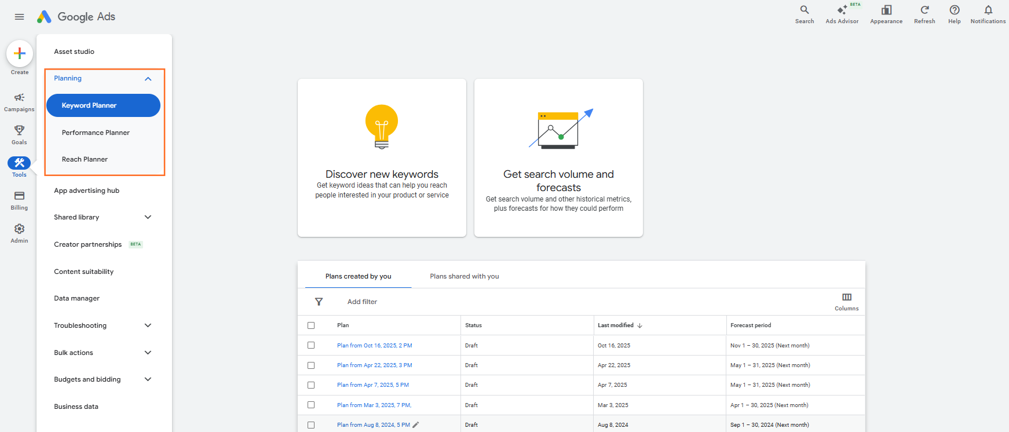Open the Help question mark icon
Viewport: 1009px width, 432px height.
955,10
